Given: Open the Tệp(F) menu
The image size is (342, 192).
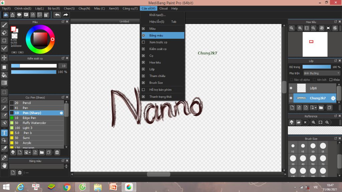Looking at the screenshot, I should coord(6,8).
